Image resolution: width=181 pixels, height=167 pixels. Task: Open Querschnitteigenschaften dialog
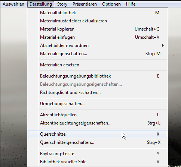(98, 142)
